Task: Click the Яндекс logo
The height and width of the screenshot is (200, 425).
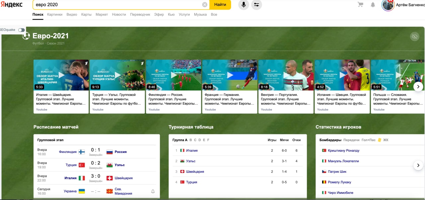Action: tap(11, 4)
